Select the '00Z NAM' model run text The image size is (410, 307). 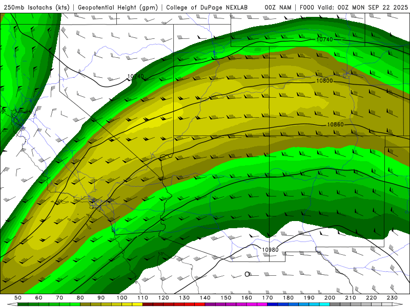pos(278,8)
